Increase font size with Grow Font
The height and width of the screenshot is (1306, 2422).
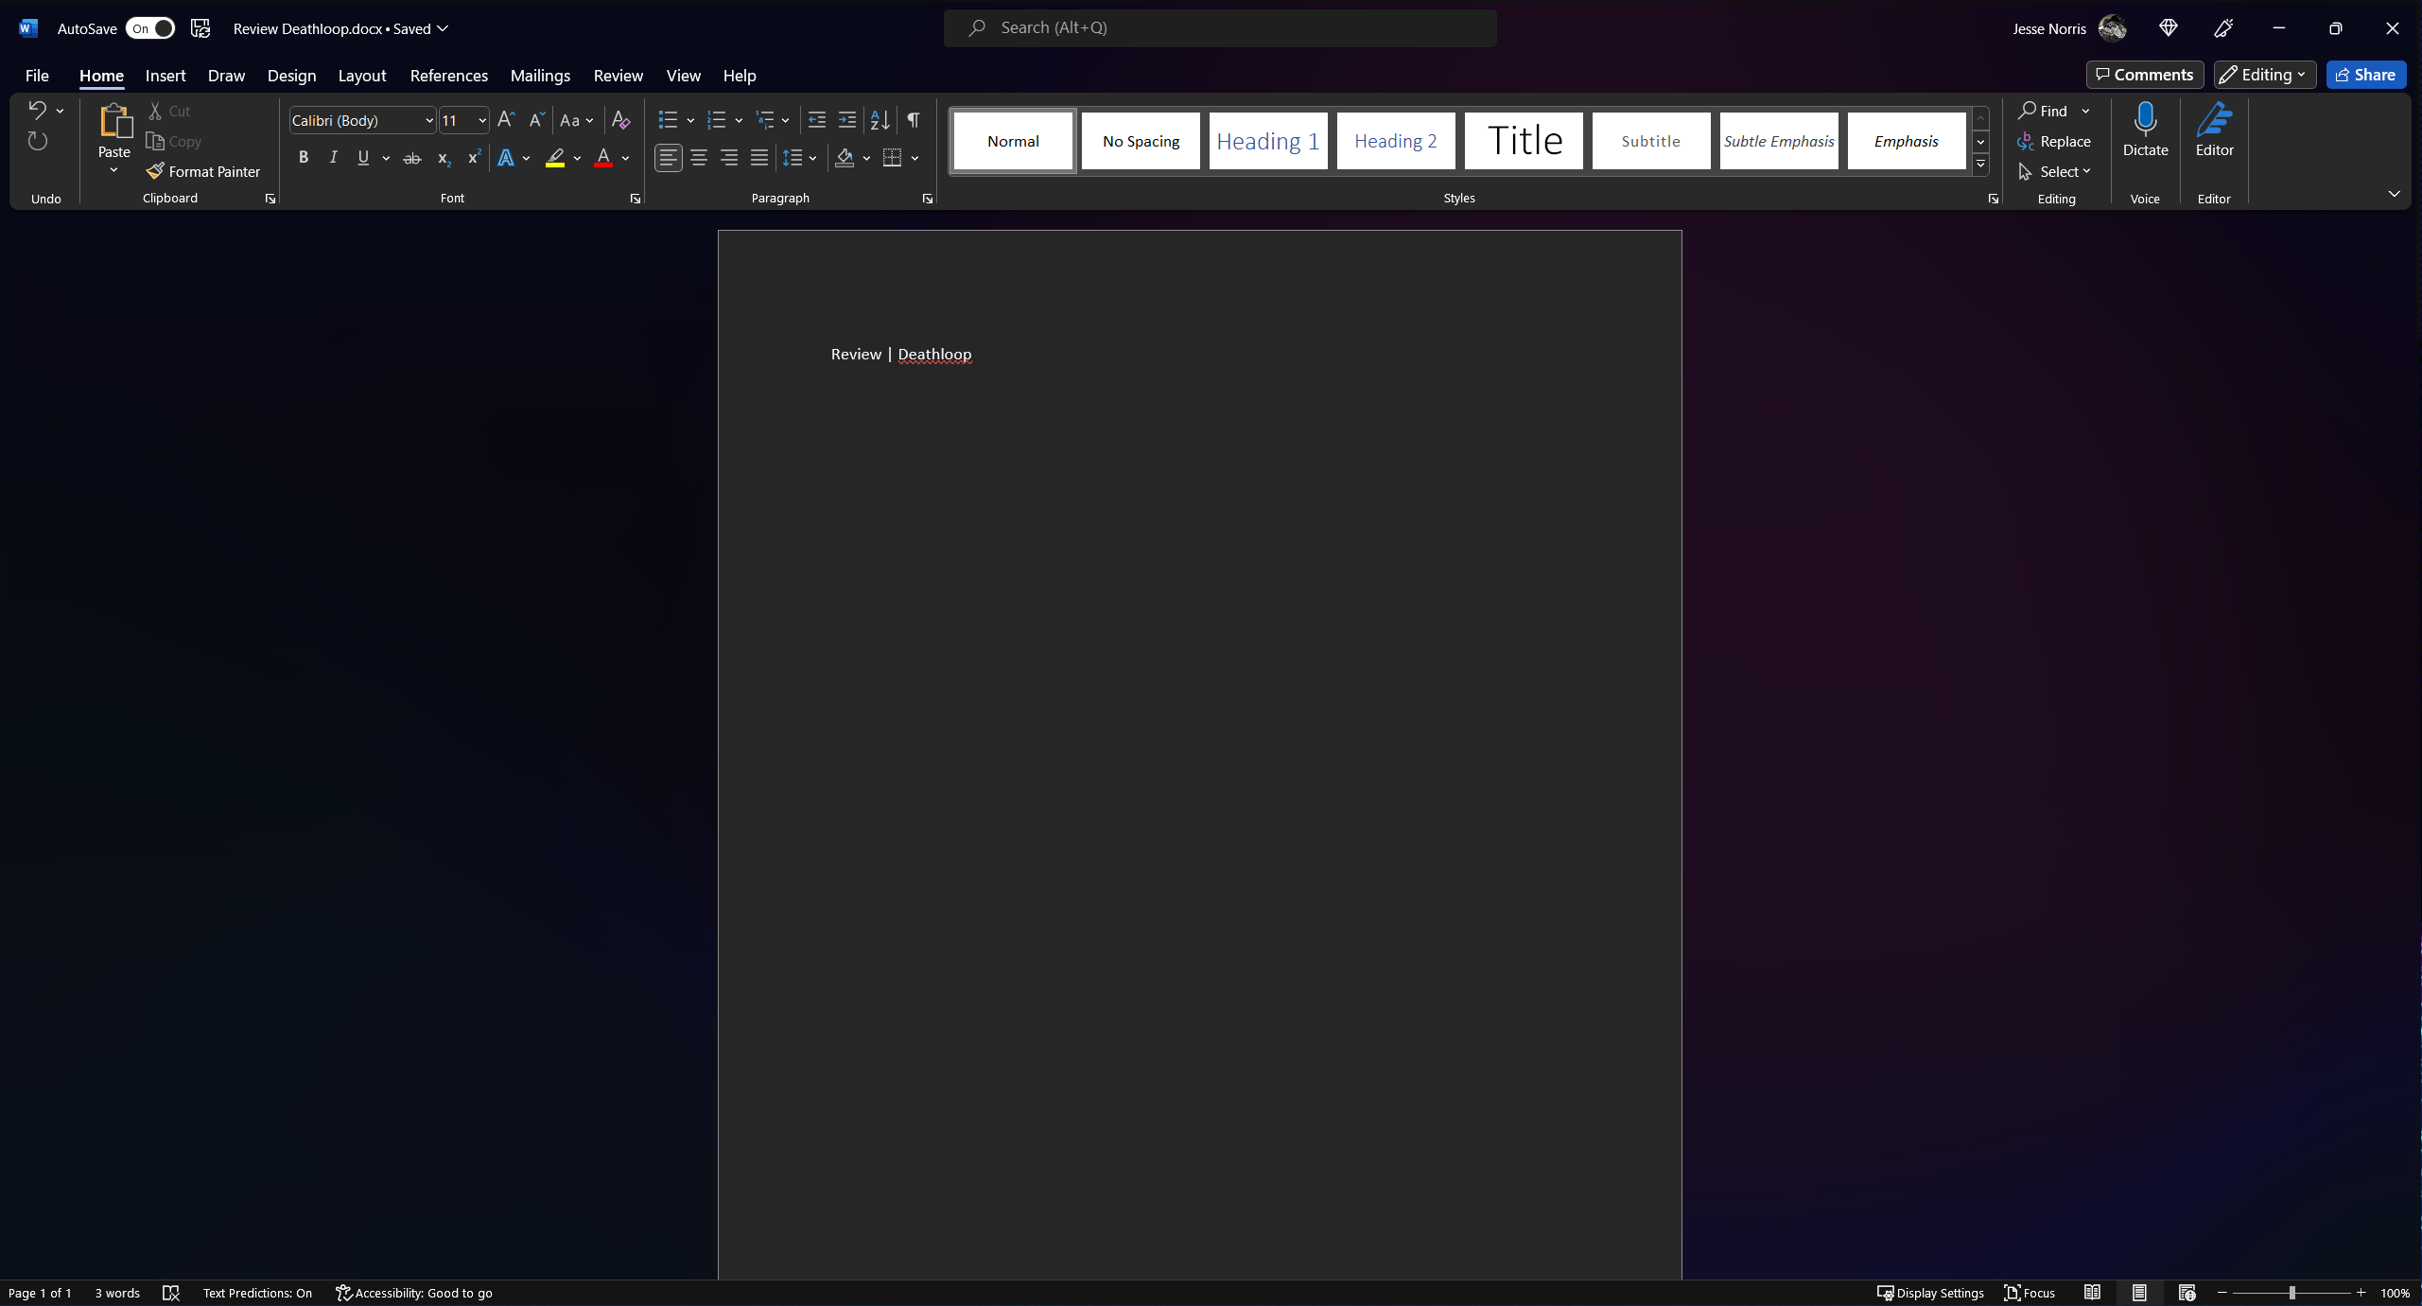tap(506, 120)
